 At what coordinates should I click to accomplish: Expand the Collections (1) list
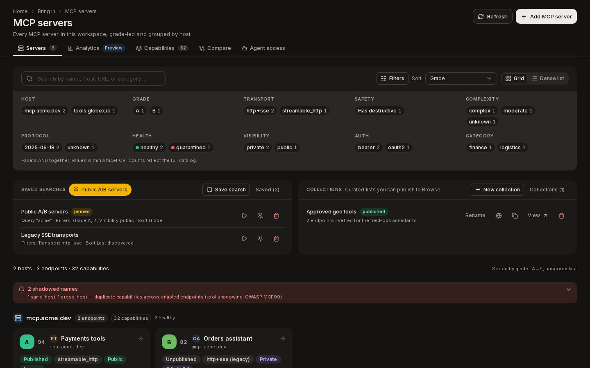point(547,190)
